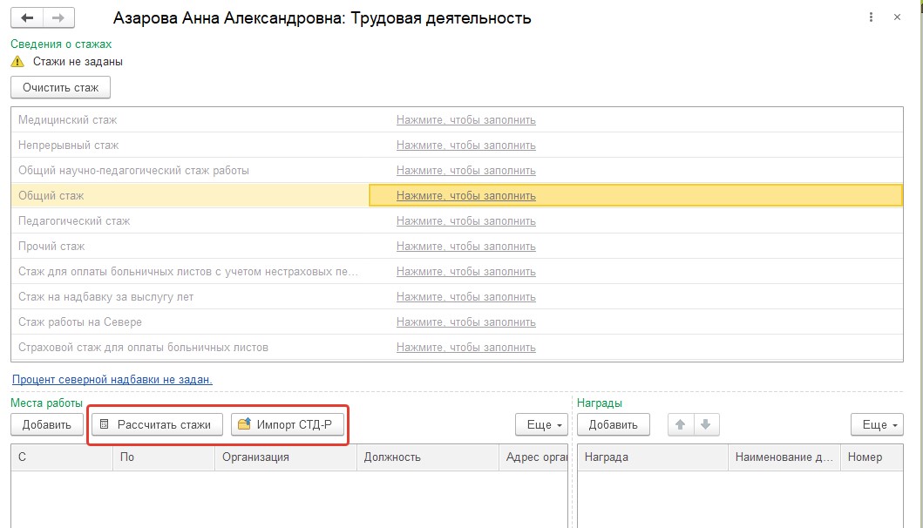Viewport: 923px width, 528px height.
Task: Select the Педагогический стаж row
Action: [x=457, y=221]
